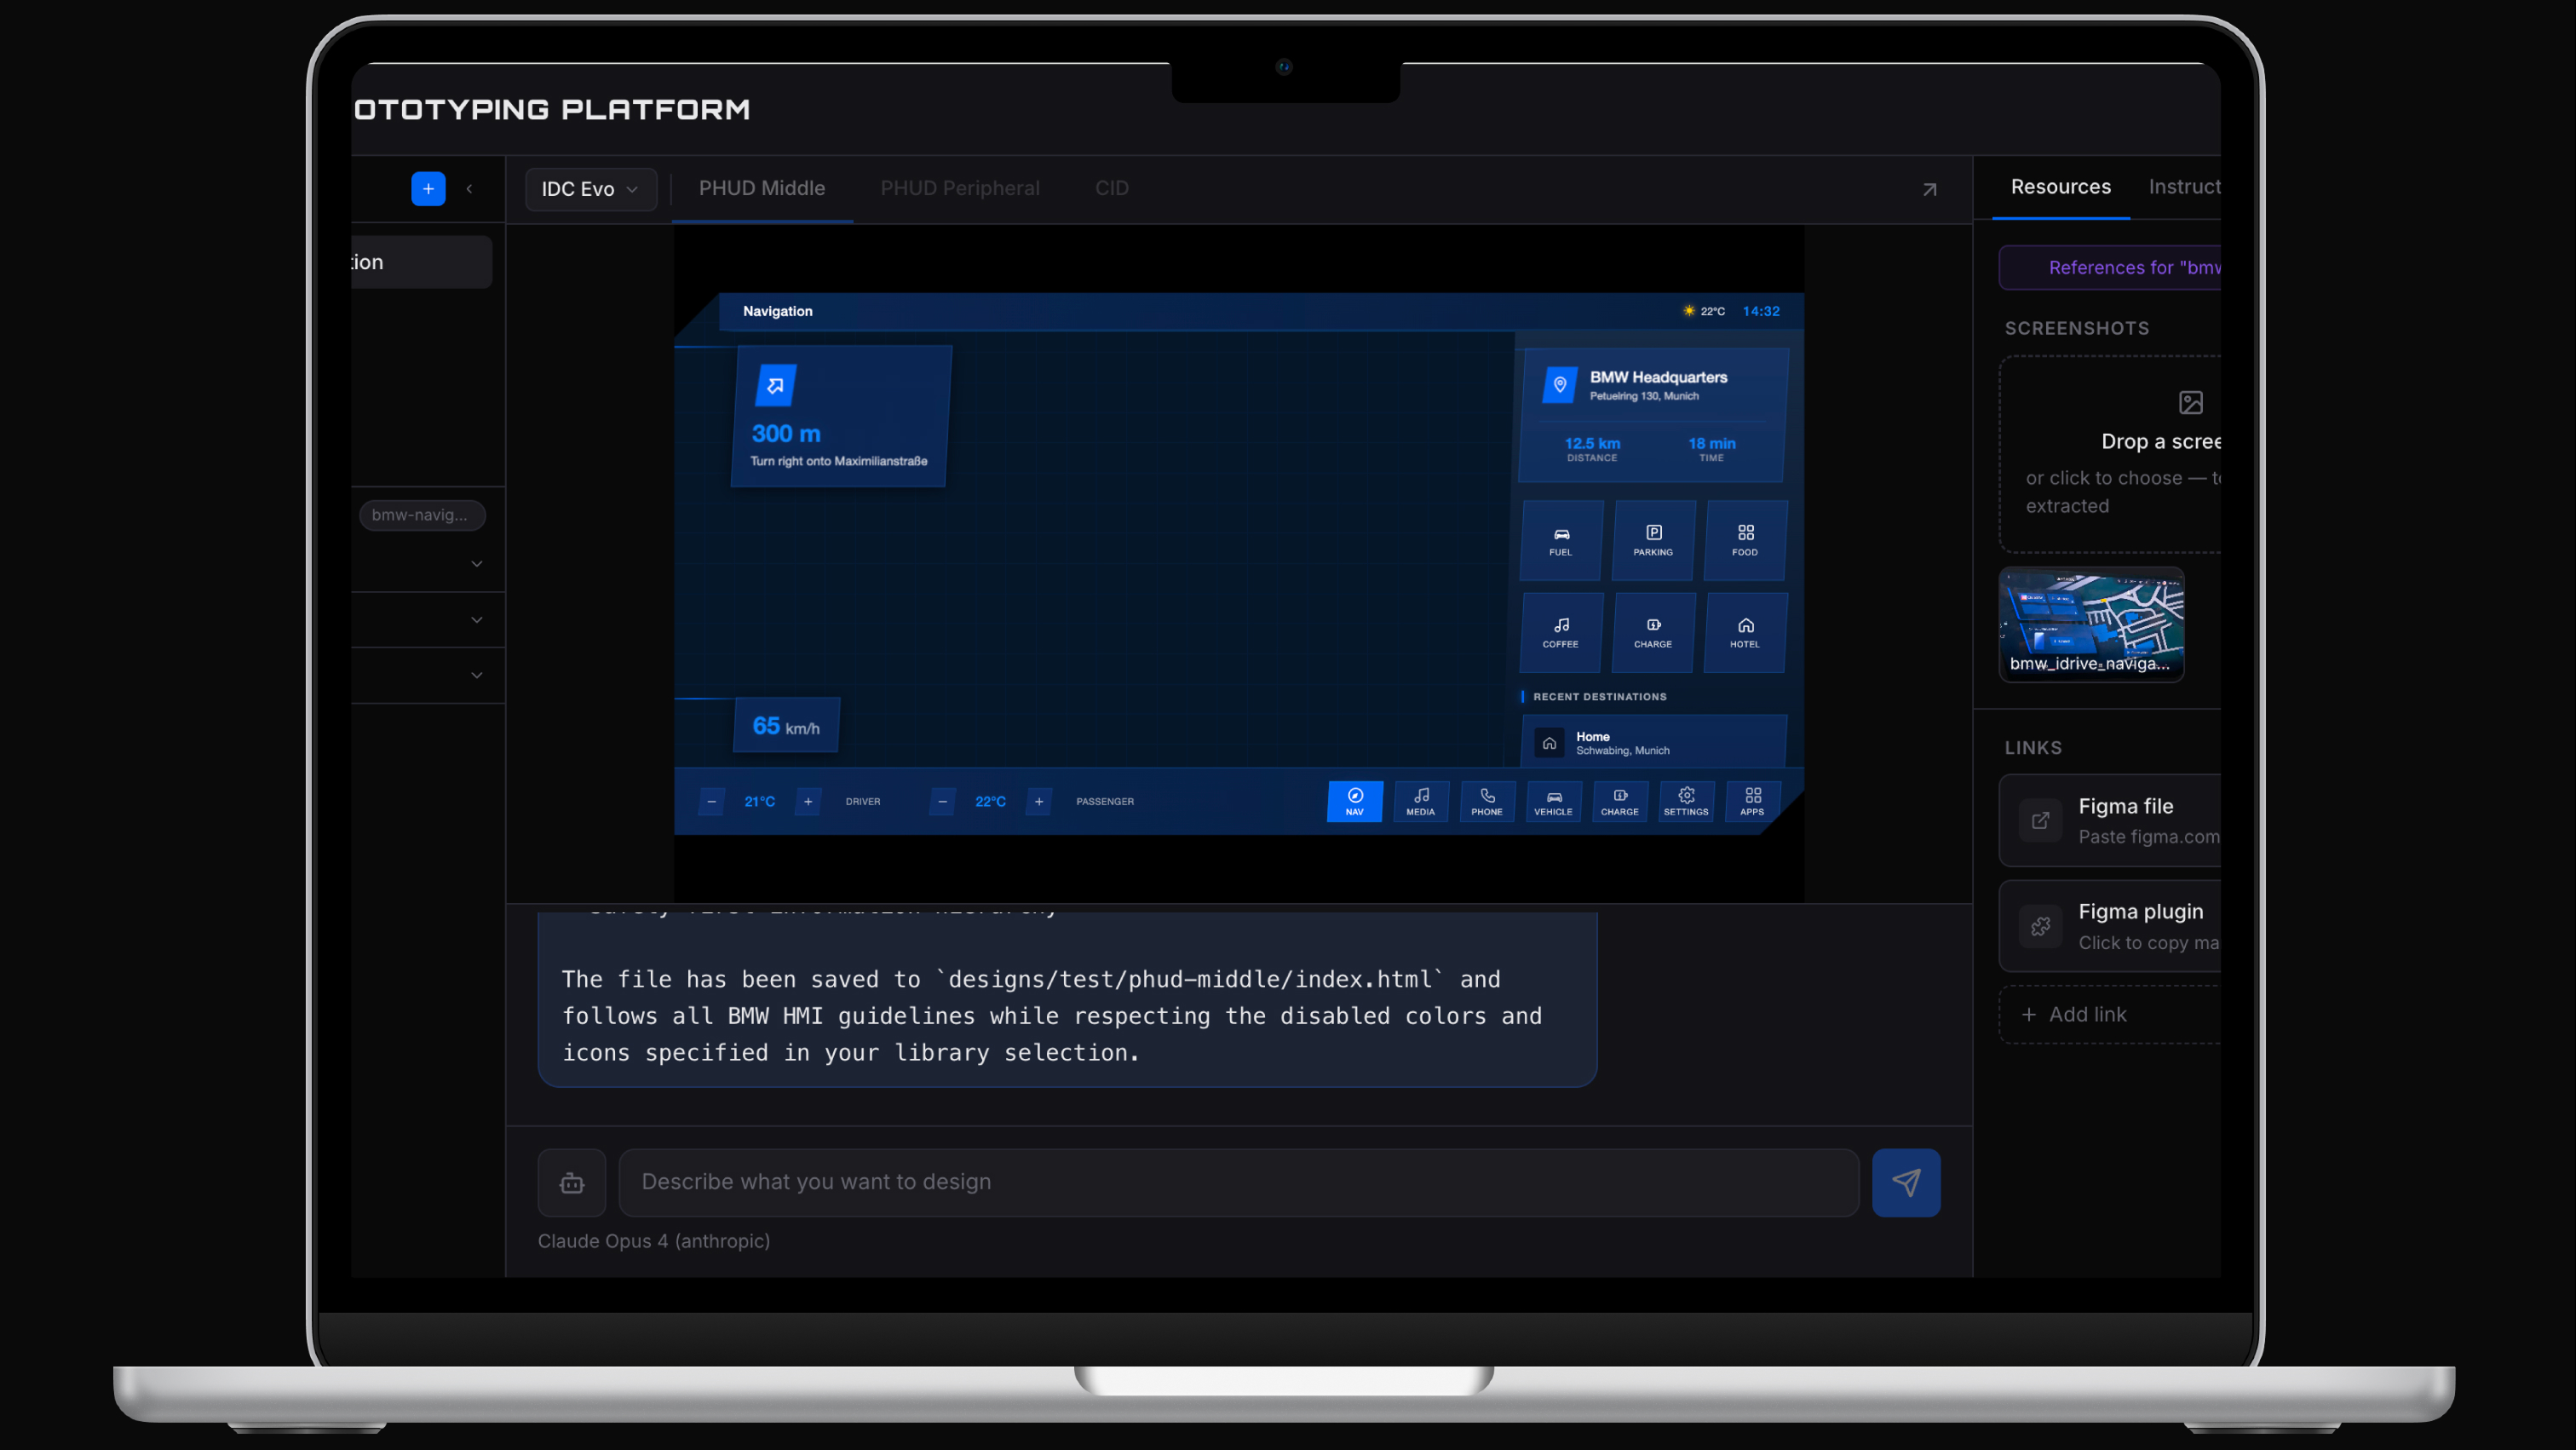Image resolution: width=2576 pixels, height=1450 pixels.
Task: Click the 65 km/h speed readout
Action: tap(786, 726)
